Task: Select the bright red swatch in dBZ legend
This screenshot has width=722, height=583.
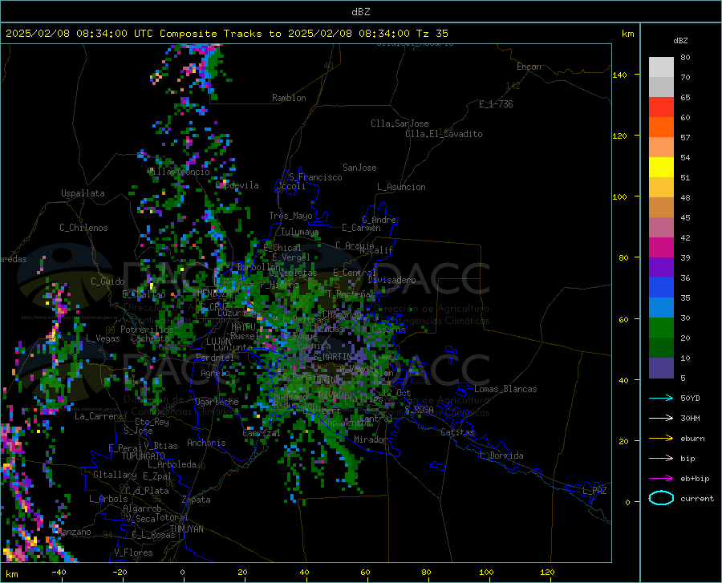Action: (x=661, y=107)
